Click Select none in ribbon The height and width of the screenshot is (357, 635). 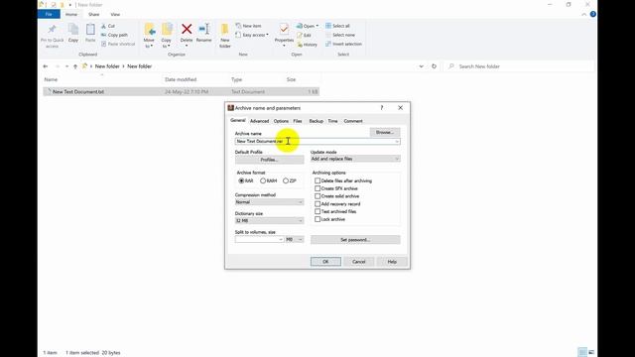(x=339, y=35)
